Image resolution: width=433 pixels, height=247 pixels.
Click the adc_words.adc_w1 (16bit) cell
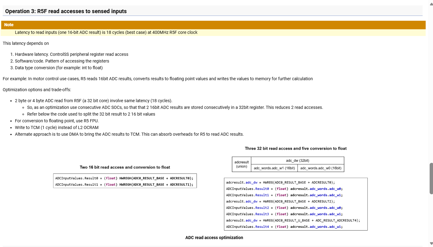(274, 168)
